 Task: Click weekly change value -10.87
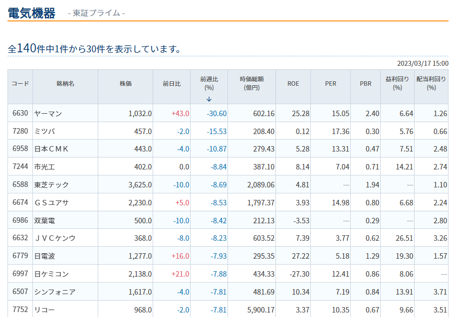[x=217, y=149]
